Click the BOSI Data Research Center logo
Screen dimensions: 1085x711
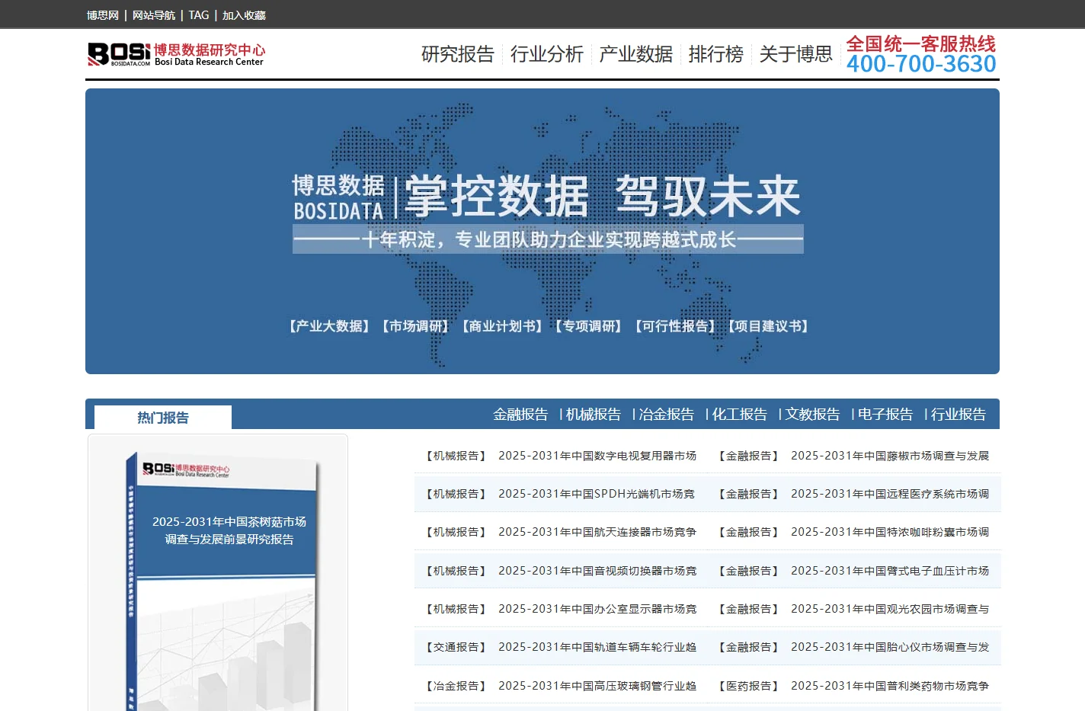click(x=176, y=54)
